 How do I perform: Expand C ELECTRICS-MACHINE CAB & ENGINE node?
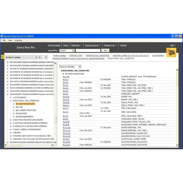tap(11, 120)
